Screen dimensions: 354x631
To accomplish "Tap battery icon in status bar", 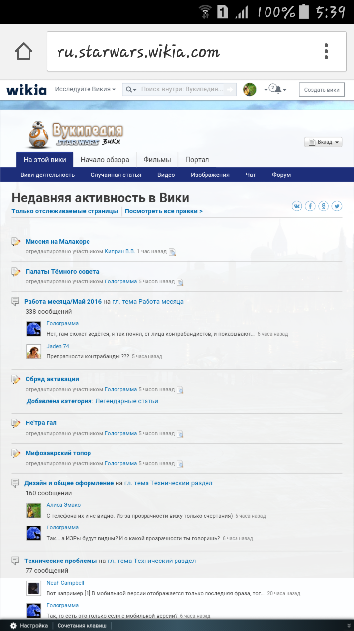I will [x=304, y=12].
